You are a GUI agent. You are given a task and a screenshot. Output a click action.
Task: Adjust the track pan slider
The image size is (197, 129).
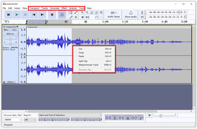point(11,44)
